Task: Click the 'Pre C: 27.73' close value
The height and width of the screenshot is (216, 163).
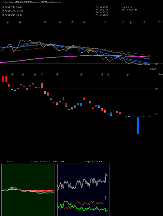Action: (102, 15)
